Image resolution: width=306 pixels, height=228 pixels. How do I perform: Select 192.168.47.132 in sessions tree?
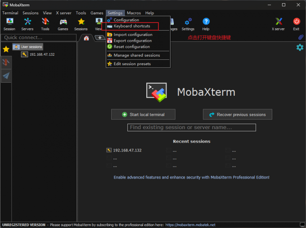click(x=42, y=54)
